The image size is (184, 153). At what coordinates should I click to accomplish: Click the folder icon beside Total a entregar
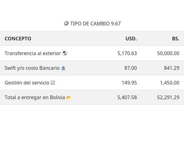click(x=69, y=98)
